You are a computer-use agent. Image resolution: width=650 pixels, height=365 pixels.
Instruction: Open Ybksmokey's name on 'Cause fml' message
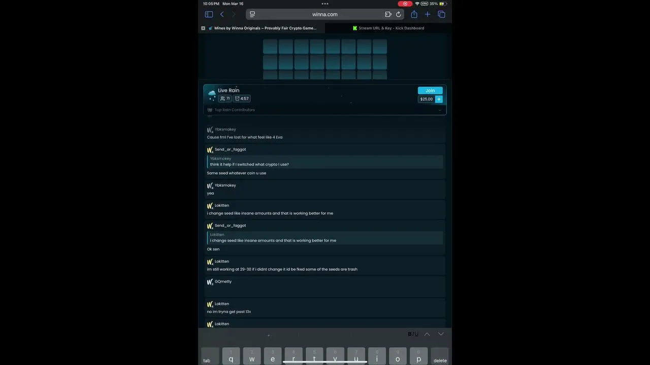pos(225,129)
